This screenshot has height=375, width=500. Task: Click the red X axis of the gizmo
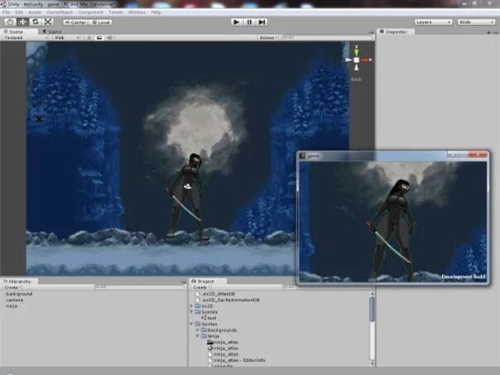367,60
